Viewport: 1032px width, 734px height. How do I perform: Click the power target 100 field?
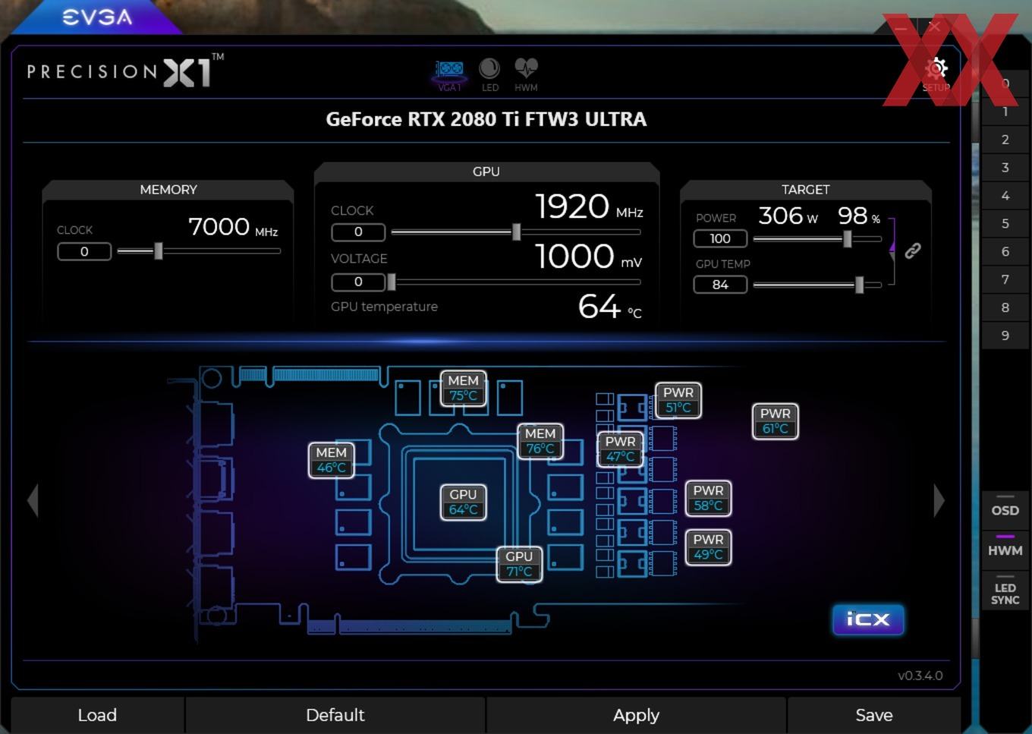(720, 238)
